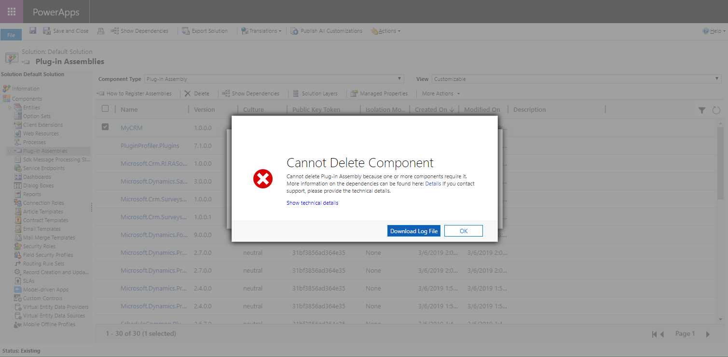Expand the Plug-in Assemblies tree node
Image resolution: width=728 pixels, height=357 pixels.
pos(10,151)
